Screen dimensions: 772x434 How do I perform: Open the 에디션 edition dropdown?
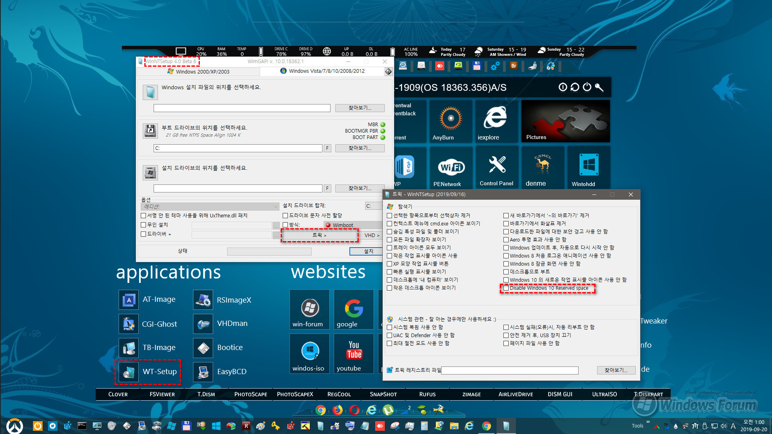click(210, 207)
